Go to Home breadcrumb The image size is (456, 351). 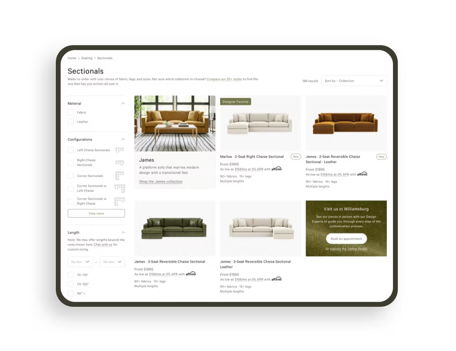point(72,58)
